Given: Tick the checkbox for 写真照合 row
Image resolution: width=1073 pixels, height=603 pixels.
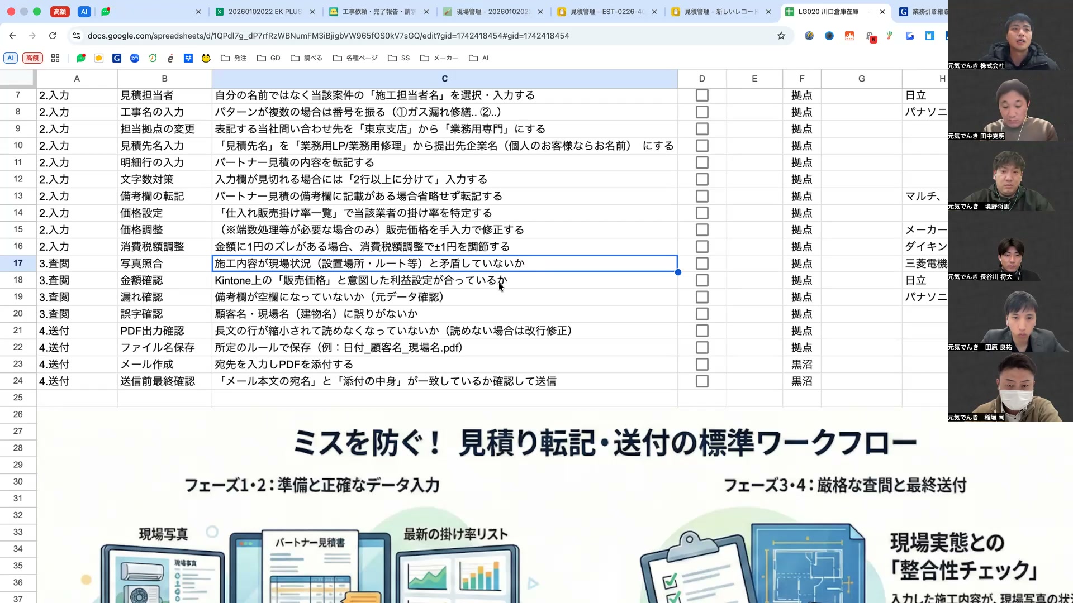Looking at the screenshot, I should click(702, 264).
